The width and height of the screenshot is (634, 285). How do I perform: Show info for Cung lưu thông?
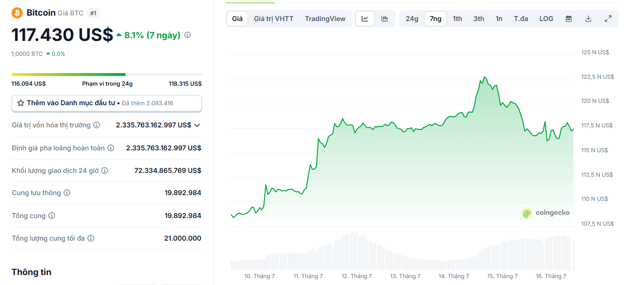[67, 192]
